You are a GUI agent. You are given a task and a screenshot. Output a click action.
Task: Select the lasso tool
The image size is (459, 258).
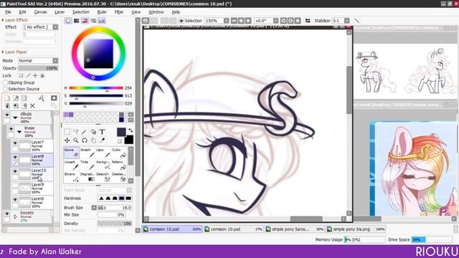point(76,132)
